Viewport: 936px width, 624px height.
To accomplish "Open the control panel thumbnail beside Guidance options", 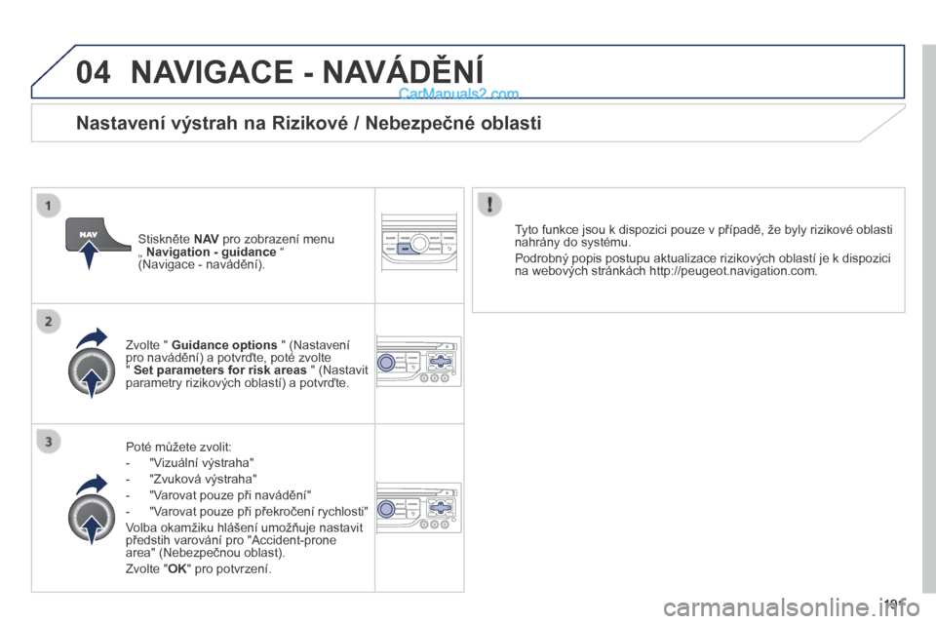I will click(x=418, y=362).
